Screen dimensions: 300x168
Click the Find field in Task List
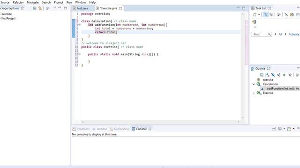point(262,34)
